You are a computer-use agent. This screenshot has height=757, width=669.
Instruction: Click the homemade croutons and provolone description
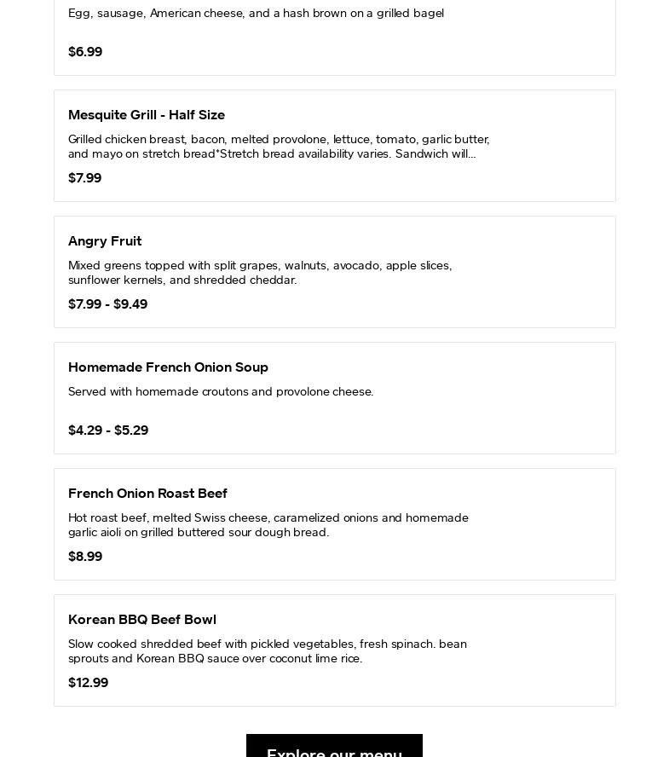pyautogui.click(x=221, y=392)
